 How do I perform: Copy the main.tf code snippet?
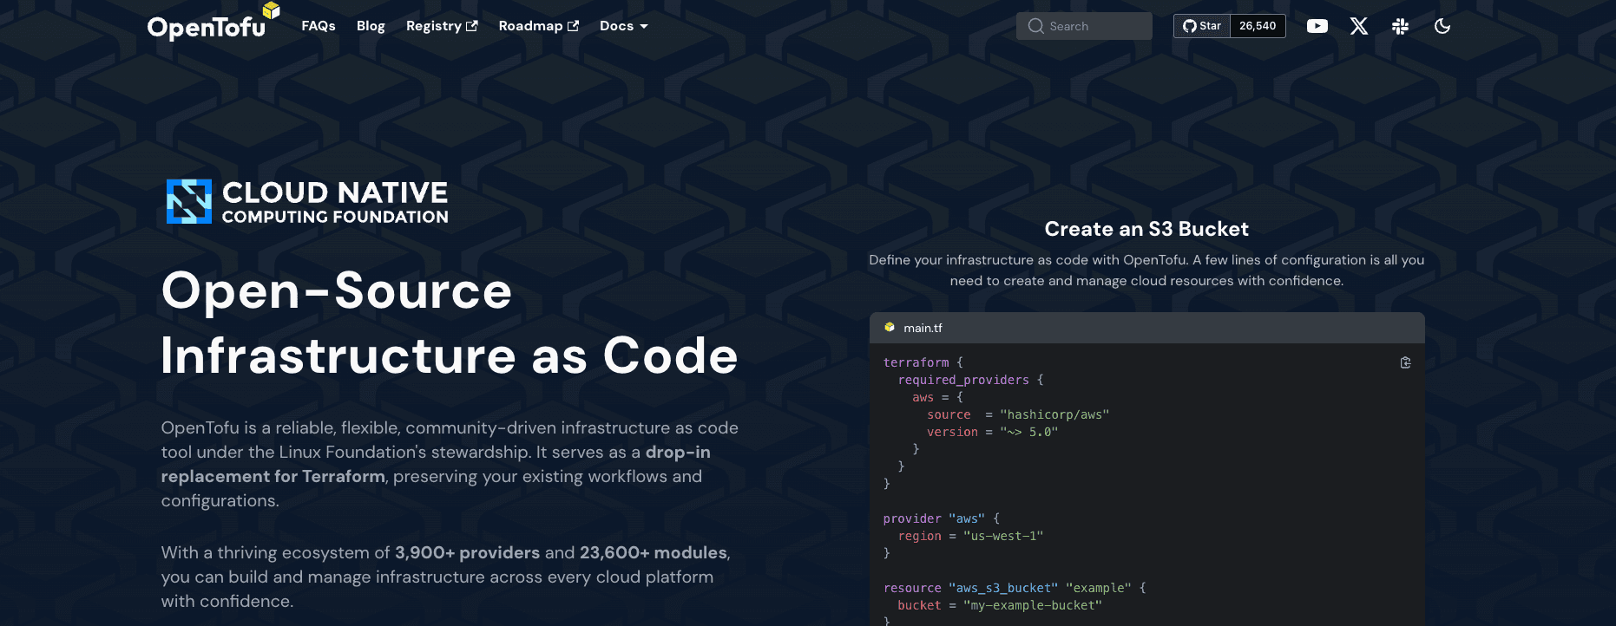pyautogui.click(x=1405, y=362)
